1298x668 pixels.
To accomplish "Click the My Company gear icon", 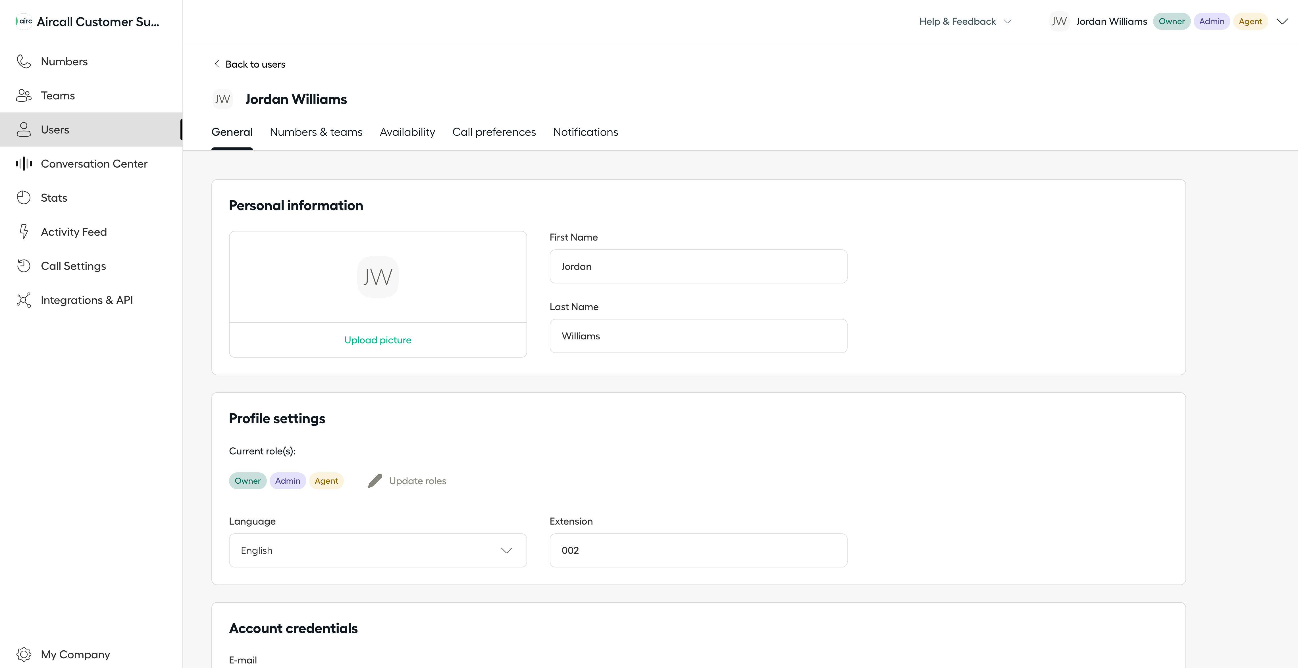I will click(24, 654).
